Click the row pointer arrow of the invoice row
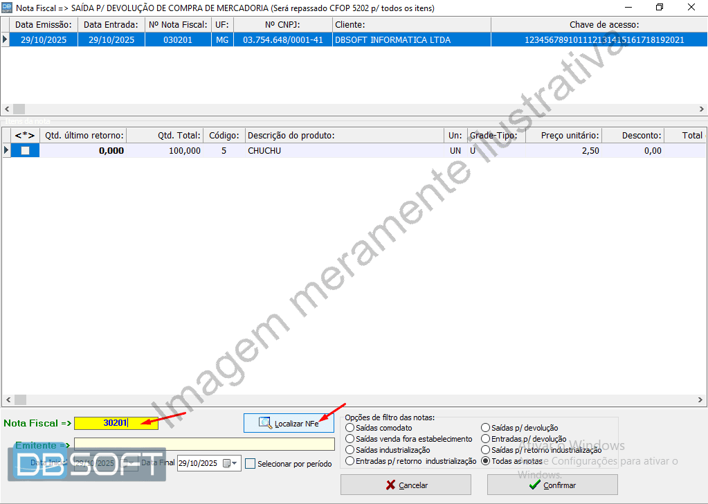The width and height of the screenshot is (708, 504). coord(6,39)
